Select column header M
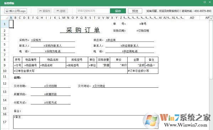213x130 pixels. click(x=64, y=18)
